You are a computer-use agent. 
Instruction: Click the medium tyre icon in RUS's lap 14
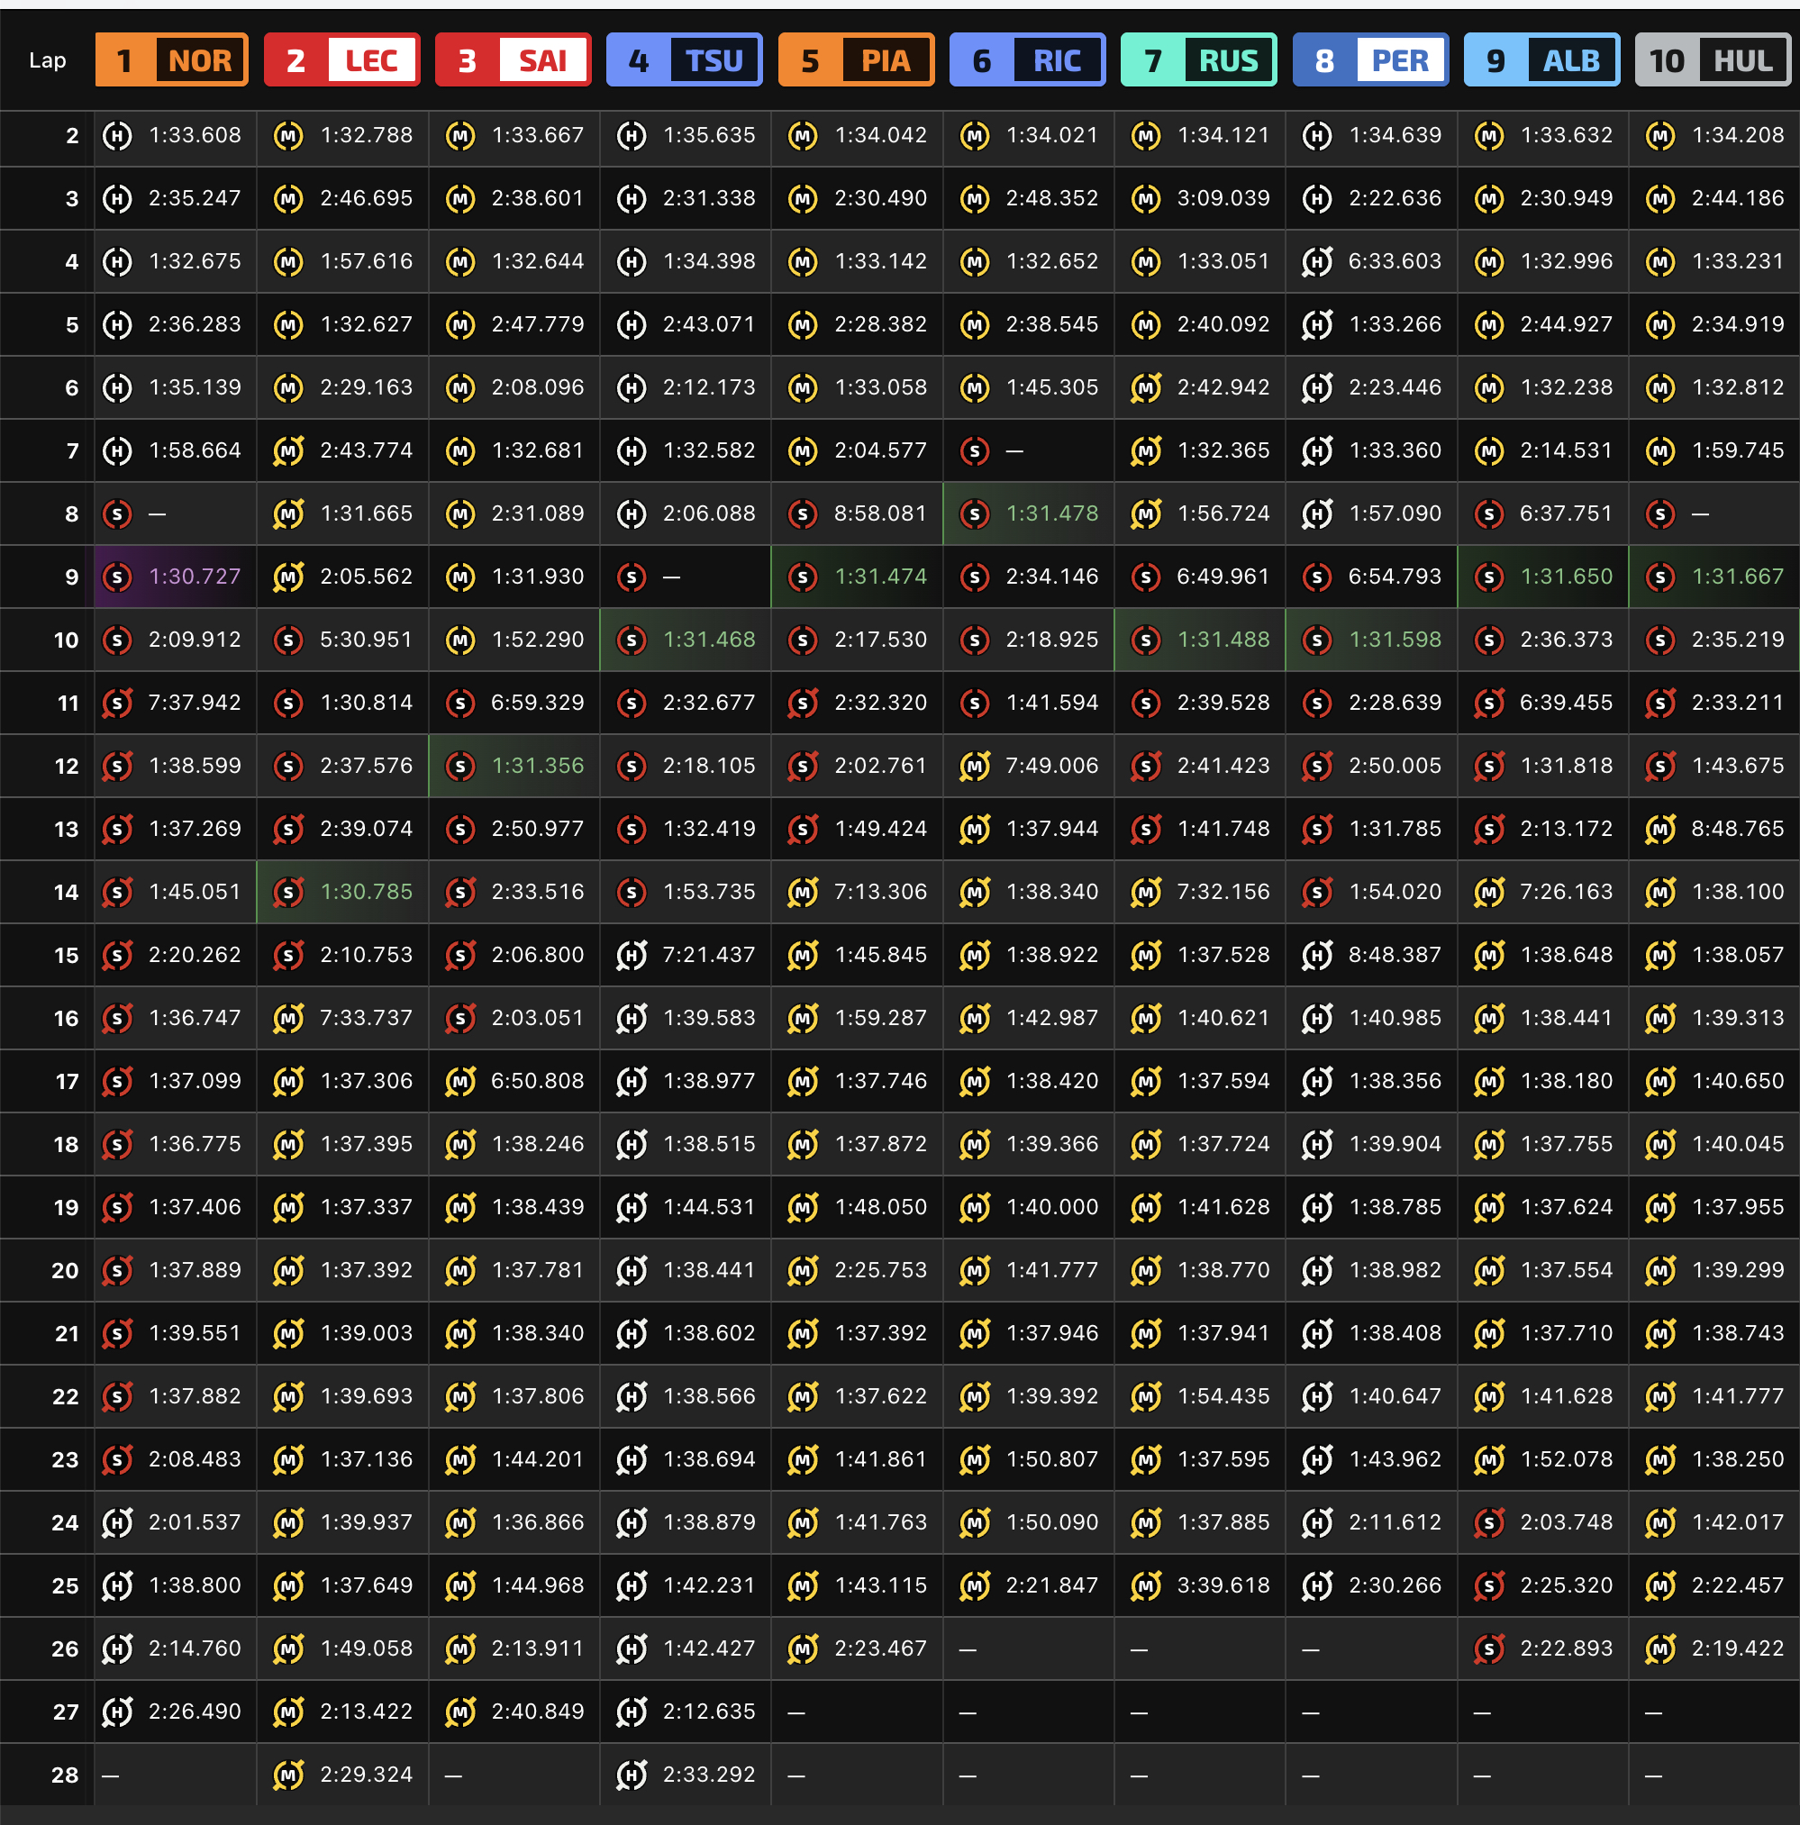click(x=1146, y=892)
